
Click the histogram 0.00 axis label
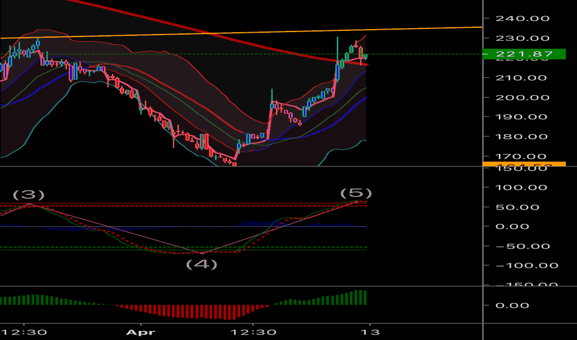click(x=512, y=305)
